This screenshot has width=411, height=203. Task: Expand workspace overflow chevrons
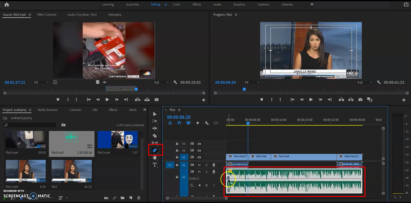(312, 4)
